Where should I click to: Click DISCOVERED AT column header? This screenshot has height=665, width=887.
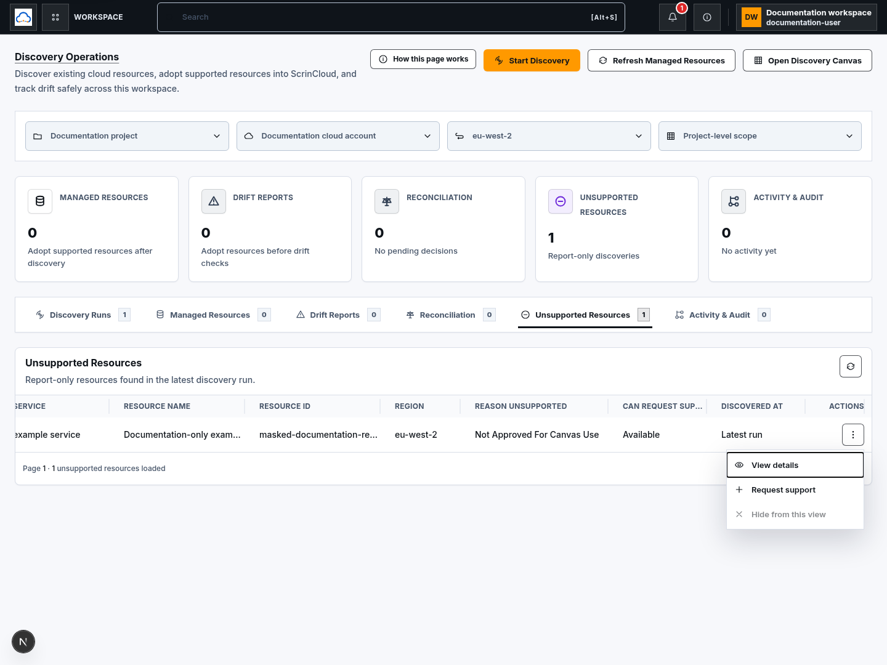pyautogui.click(x=752, y=406)
